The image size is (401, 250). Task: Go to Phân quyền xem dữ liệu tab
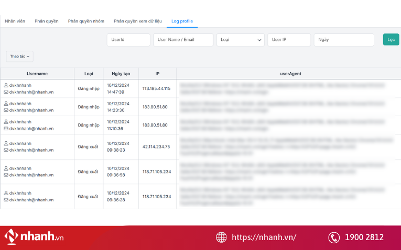click(137, 21)
